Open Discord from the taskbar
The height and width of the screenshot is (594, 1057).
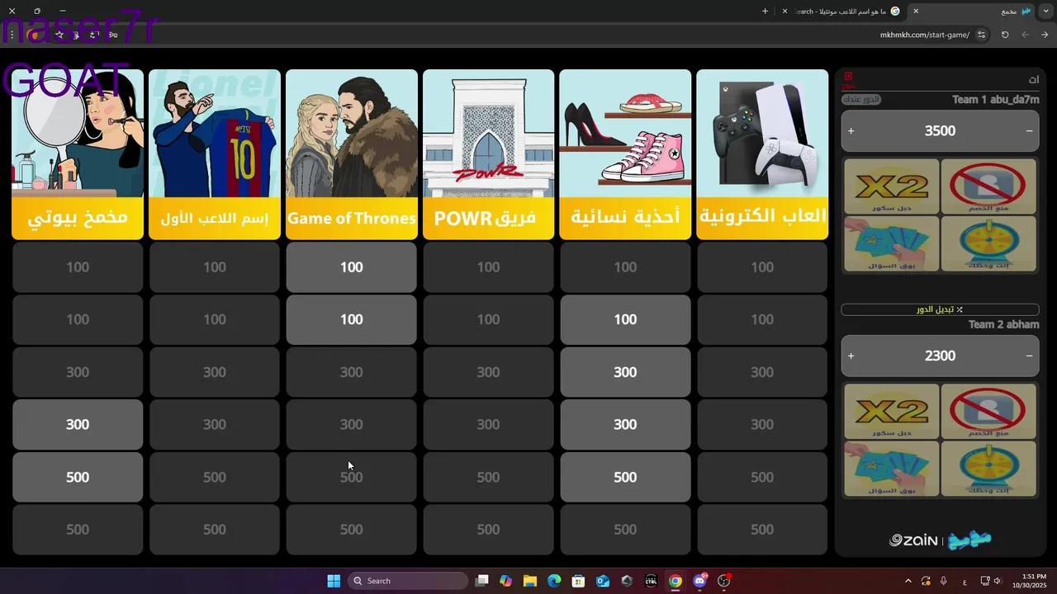tap(700, 581)
